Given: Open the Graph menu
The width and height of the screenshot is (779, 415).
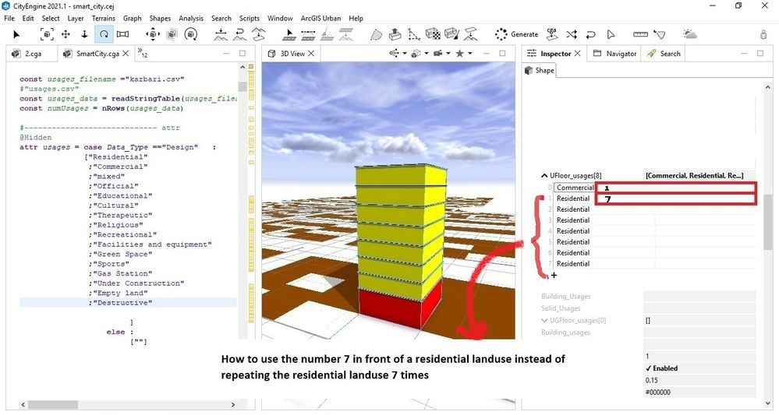Looking at the screenshot, I should (x=132, y=19).
